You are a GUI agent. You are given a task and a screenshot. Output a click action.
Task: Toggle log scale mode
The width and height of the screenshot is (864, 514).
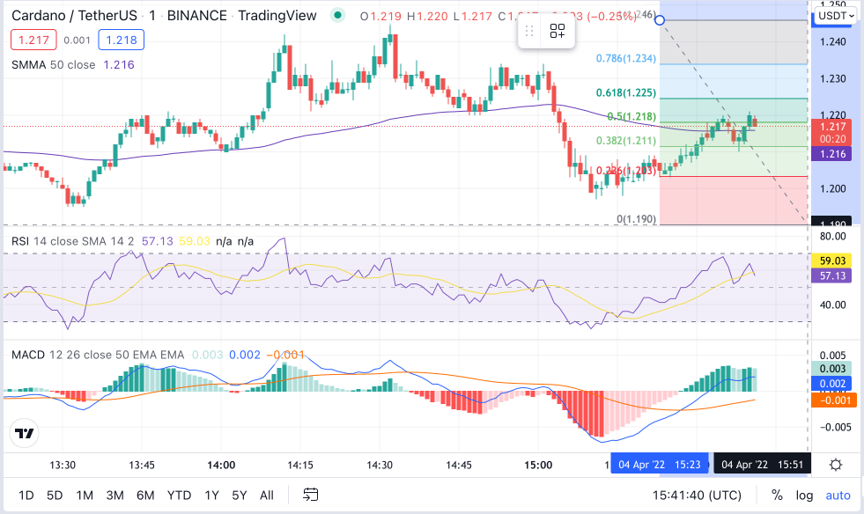click(804, 495)
